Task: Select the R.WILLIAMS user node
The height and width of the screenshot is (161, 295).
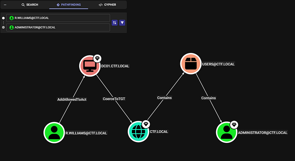Action: click(54, 133)
